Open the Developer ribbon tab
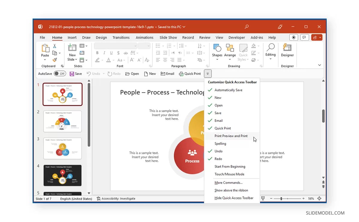 [236, 37]
